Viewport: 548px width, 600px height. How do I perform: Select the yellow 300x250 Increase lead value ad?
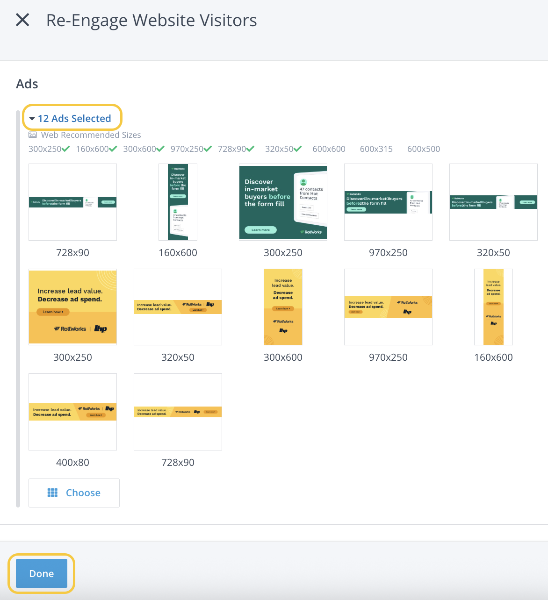(72, 307)
